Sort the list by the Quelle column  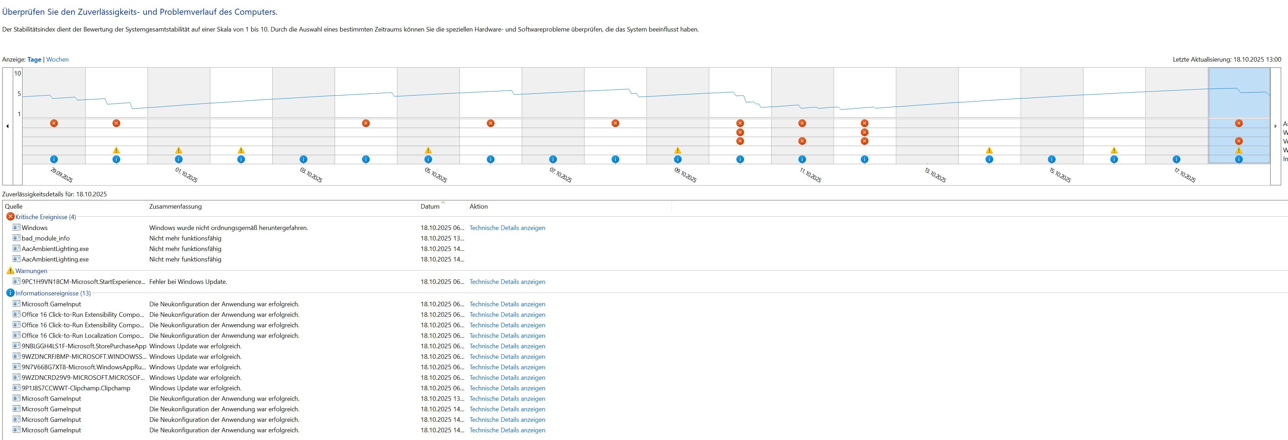point(14,206)
